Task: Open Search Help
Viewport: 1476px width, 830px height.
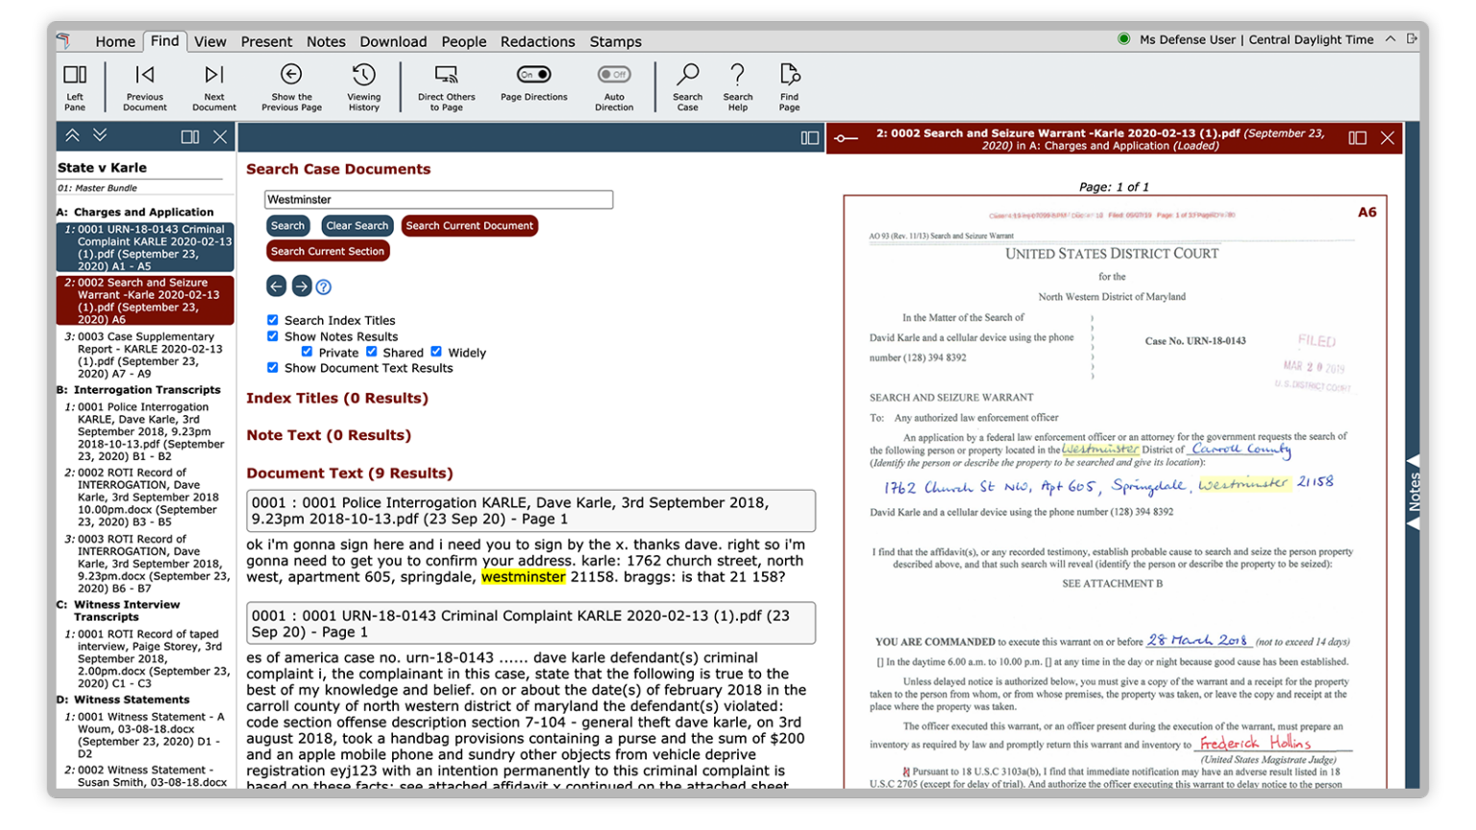Action: click(737, 76)
